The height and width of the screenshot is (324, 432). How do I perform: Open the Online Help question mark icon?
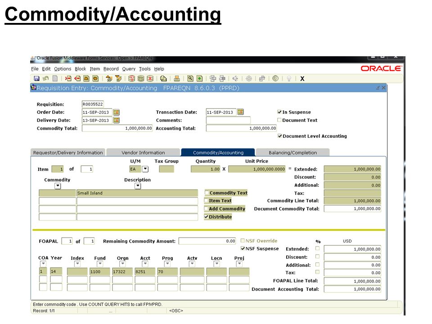275,78
